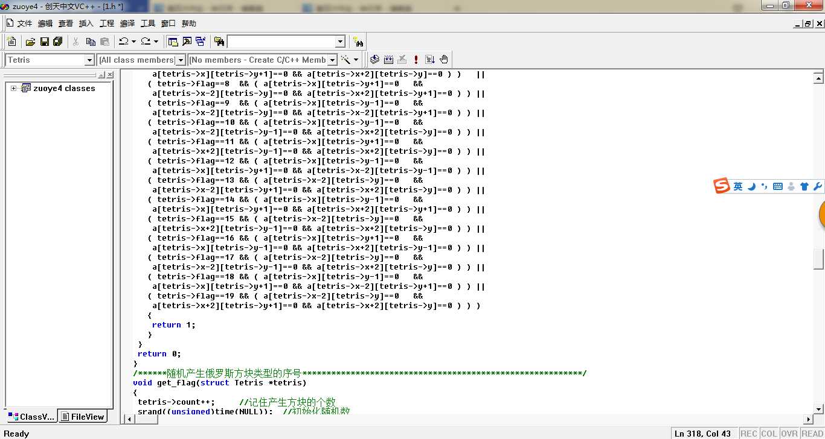
Task: Copy selection using toolbar copy icon
Action: (91, 42)
